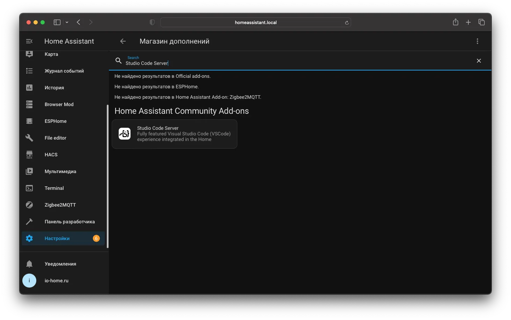The height and width of the screenshot is (320, 511).
Task: Open the История history chart icon
Action: pyautogui.click(x=29, y=88)
